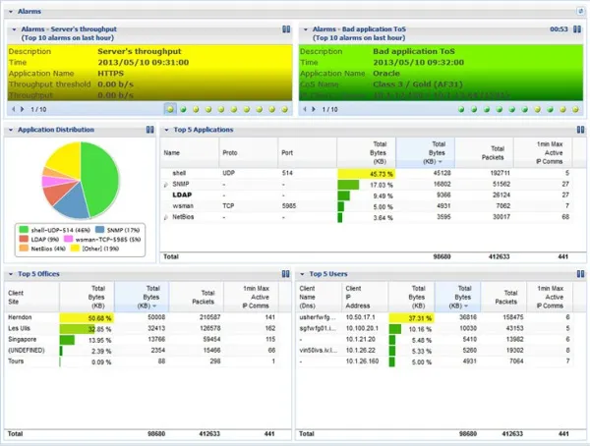Click panel options icon on Top 5 Users
The image size is (590, 446).
pyautogui.click(x=578, y=273)
